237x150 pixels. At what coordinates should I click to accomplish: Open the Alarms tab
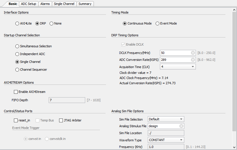pyautogui.click(x=45, y=4)
